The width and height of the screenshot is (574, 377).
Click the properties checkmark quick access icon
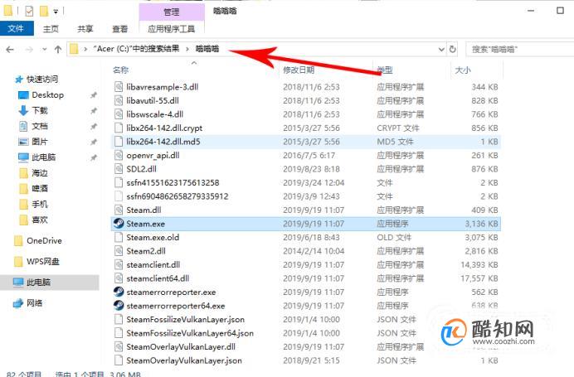pos(29,12)
